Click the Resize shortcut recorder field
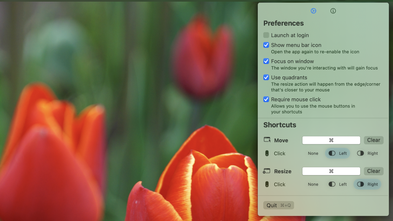Image resolution: width=393 pixels, height=221 pixels. tap(331, 171)
